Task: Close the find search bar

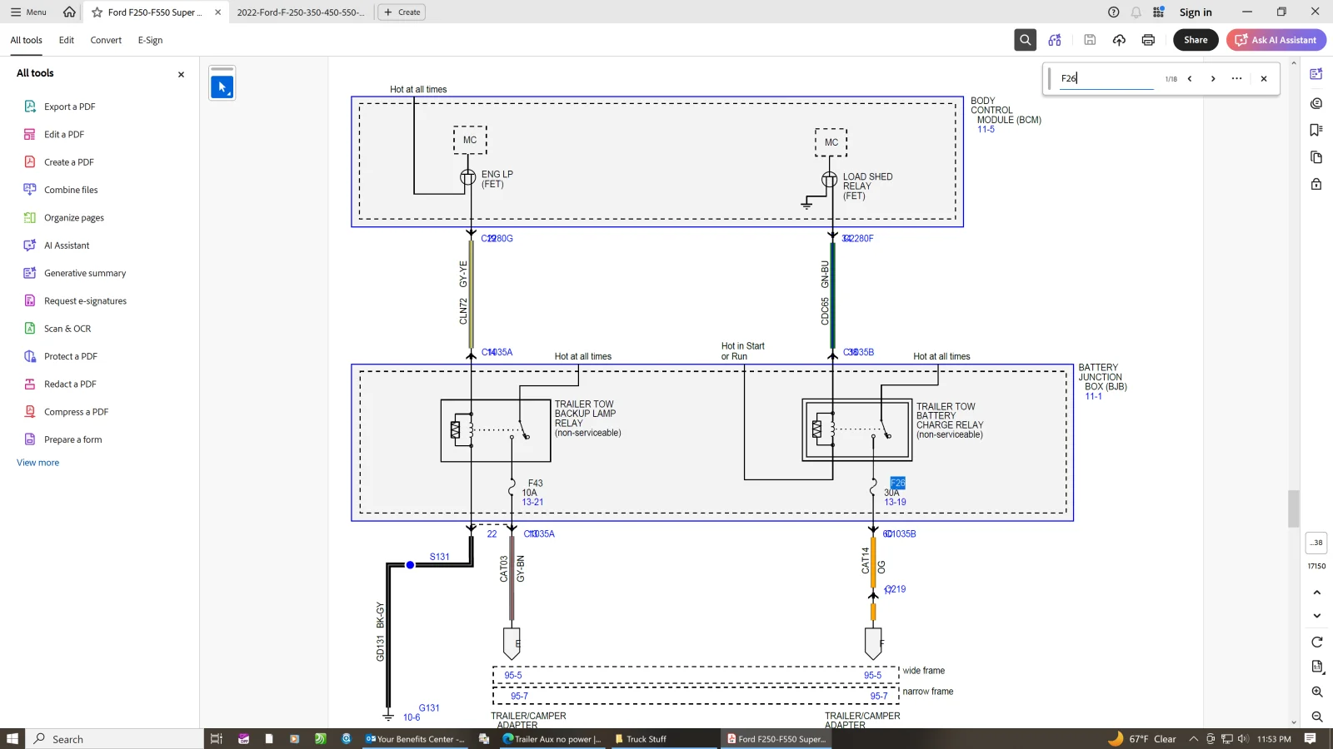Action: pos(1263,79)
